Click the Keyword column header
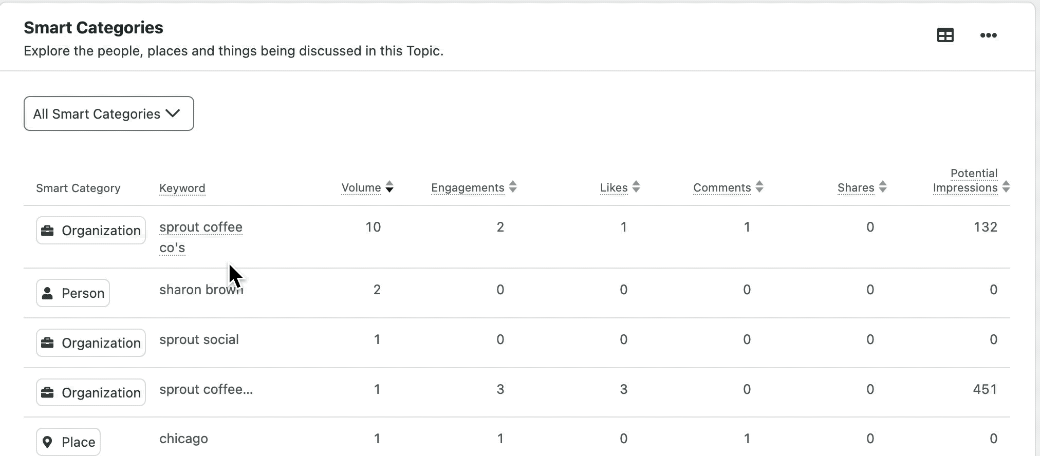The image size is (1040, 456). (x=182, y=188)
